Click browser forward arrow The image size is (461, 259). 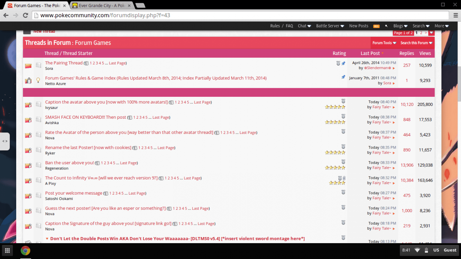point(15,15)
